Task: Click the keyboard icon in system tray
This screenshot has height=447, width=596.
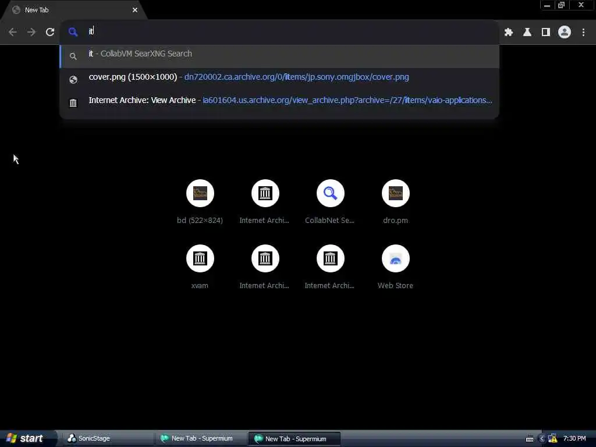Action: [530, 439]
